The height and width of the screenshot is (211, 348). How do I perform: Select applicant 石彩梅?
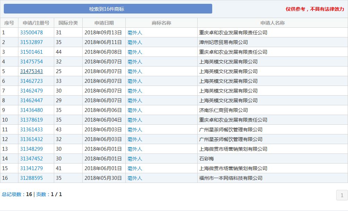[x=206, y=159]
